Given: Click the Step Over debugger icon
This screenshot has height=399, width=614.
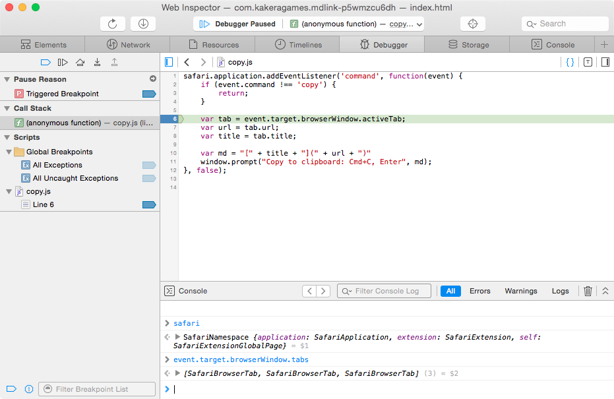Looking at the screenshot, I should [80, 62].
